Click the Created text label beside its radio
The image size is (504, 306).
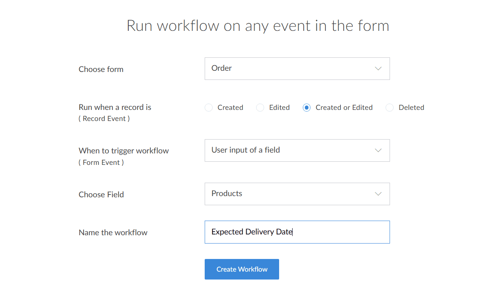[x=230, y=108]
